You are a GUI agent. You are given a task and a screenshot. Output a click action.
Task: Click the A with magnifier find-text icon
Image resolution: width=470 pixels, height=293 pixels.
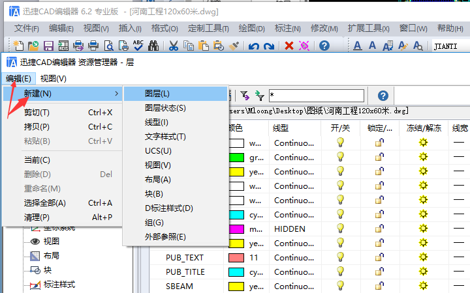418,46
